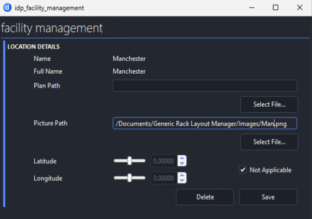Uncheck the Not Applicable checkbox
312x219 pixels.
(x=243, y=170)
